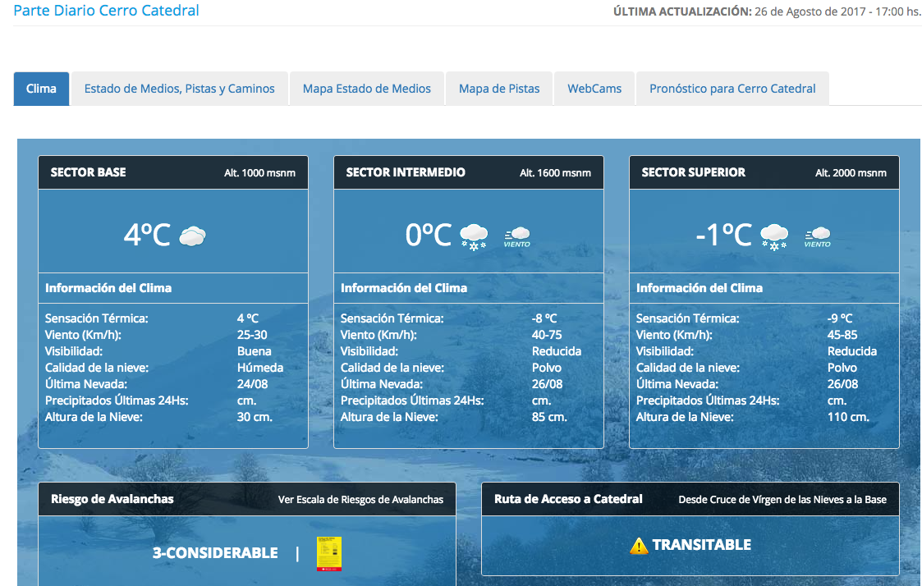The height and width of the screenshot is (586, 922).
Task: Click the 4°C temperature in Sector Base
Action: [x=147, y=235]
